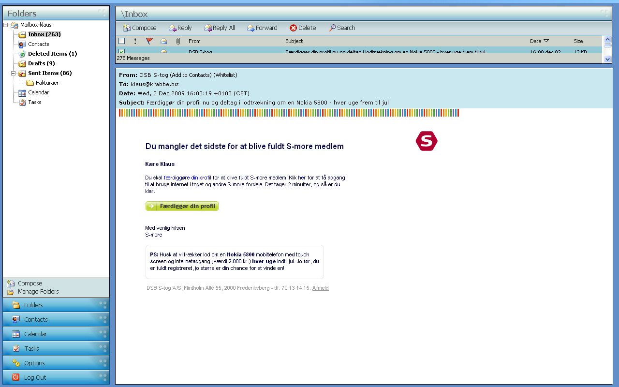Click the red S-more logo
Image resolution: width=619 pixels, height=387 pixels.
click(427, 141)
